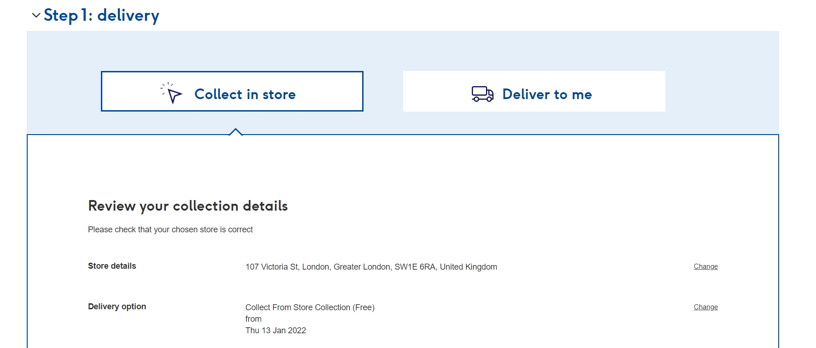This screenshot has width=816, height=348.
Task: Click the Delivery option label
Action: [117, 307]
